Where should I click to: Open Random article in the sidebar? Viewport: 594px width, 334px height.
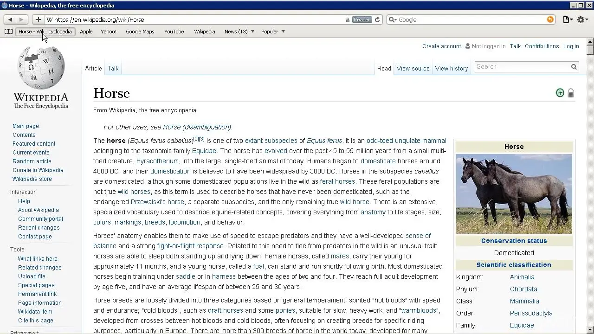tap(32, 161)
